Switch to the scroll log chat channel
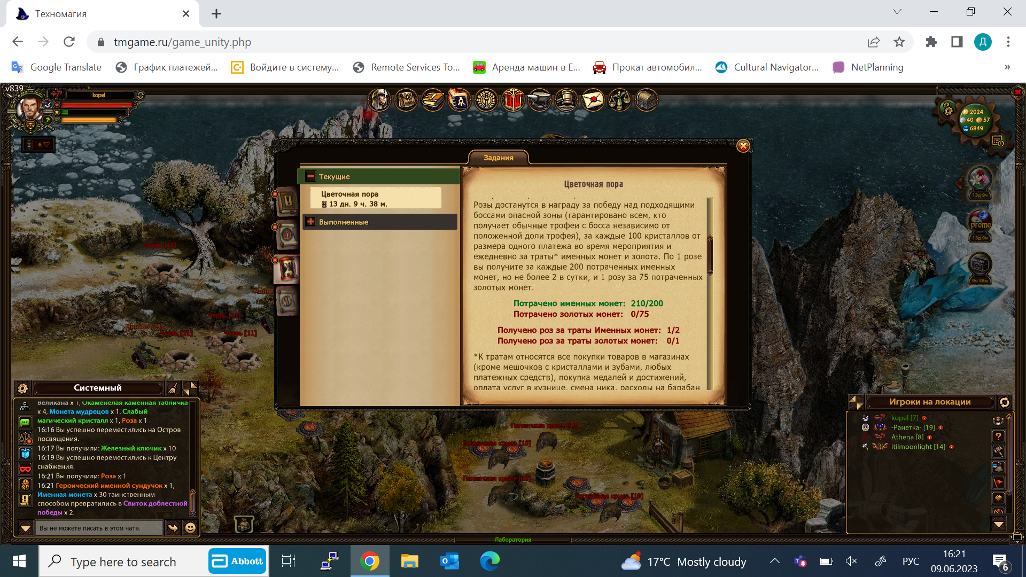Screen dimensions: 1026x577 click(25, 500)
